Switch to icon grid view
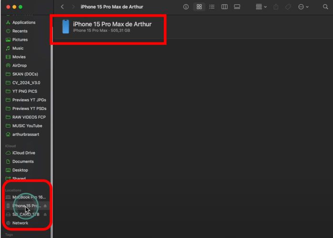333x238 pixels. [x=199, y=7]
